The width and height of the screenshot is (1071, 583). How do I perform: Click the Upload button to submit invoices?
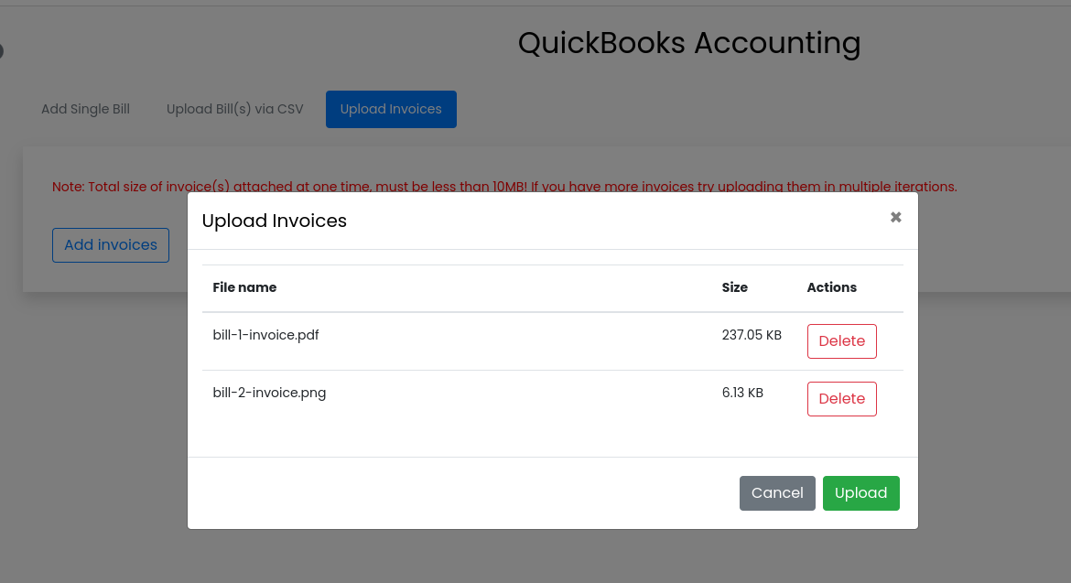point(860,492)
